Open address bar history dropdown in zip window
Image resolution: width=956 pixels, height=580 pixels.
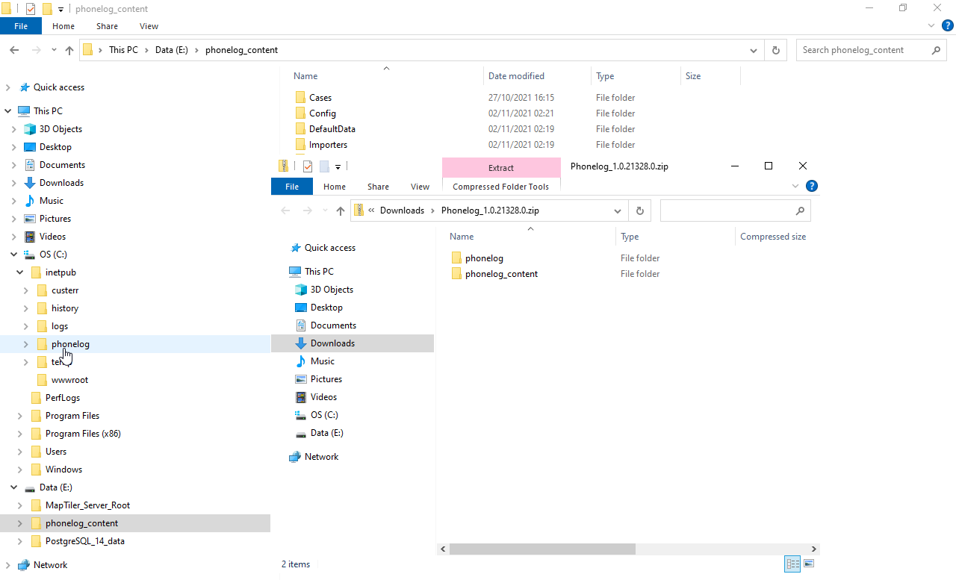pos(618,211)
